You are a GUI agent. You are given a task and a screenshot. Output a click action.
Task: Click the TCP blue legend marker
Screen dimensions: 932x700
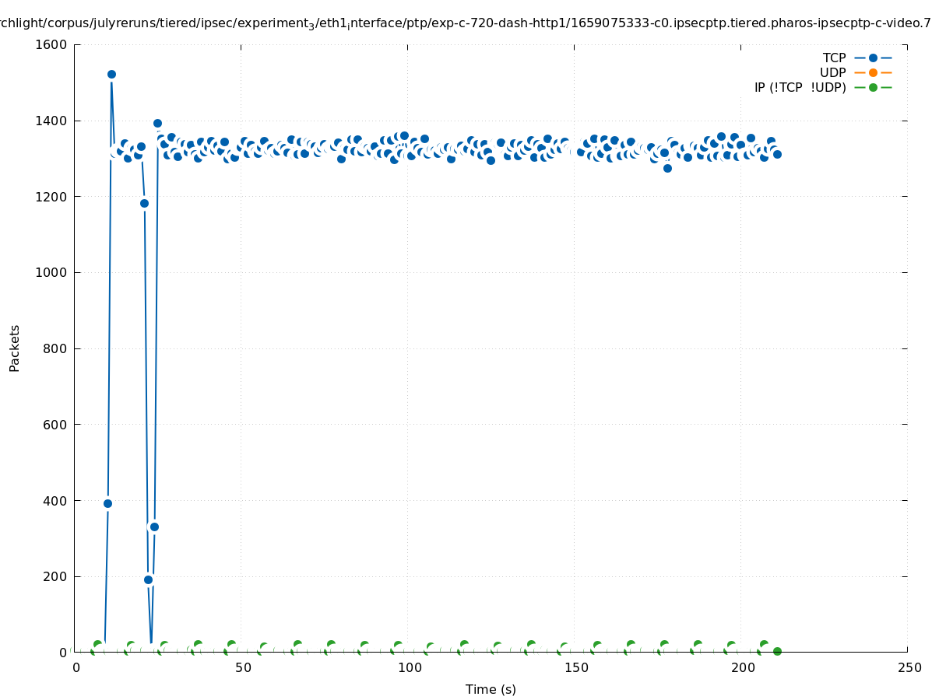[873, 58]
